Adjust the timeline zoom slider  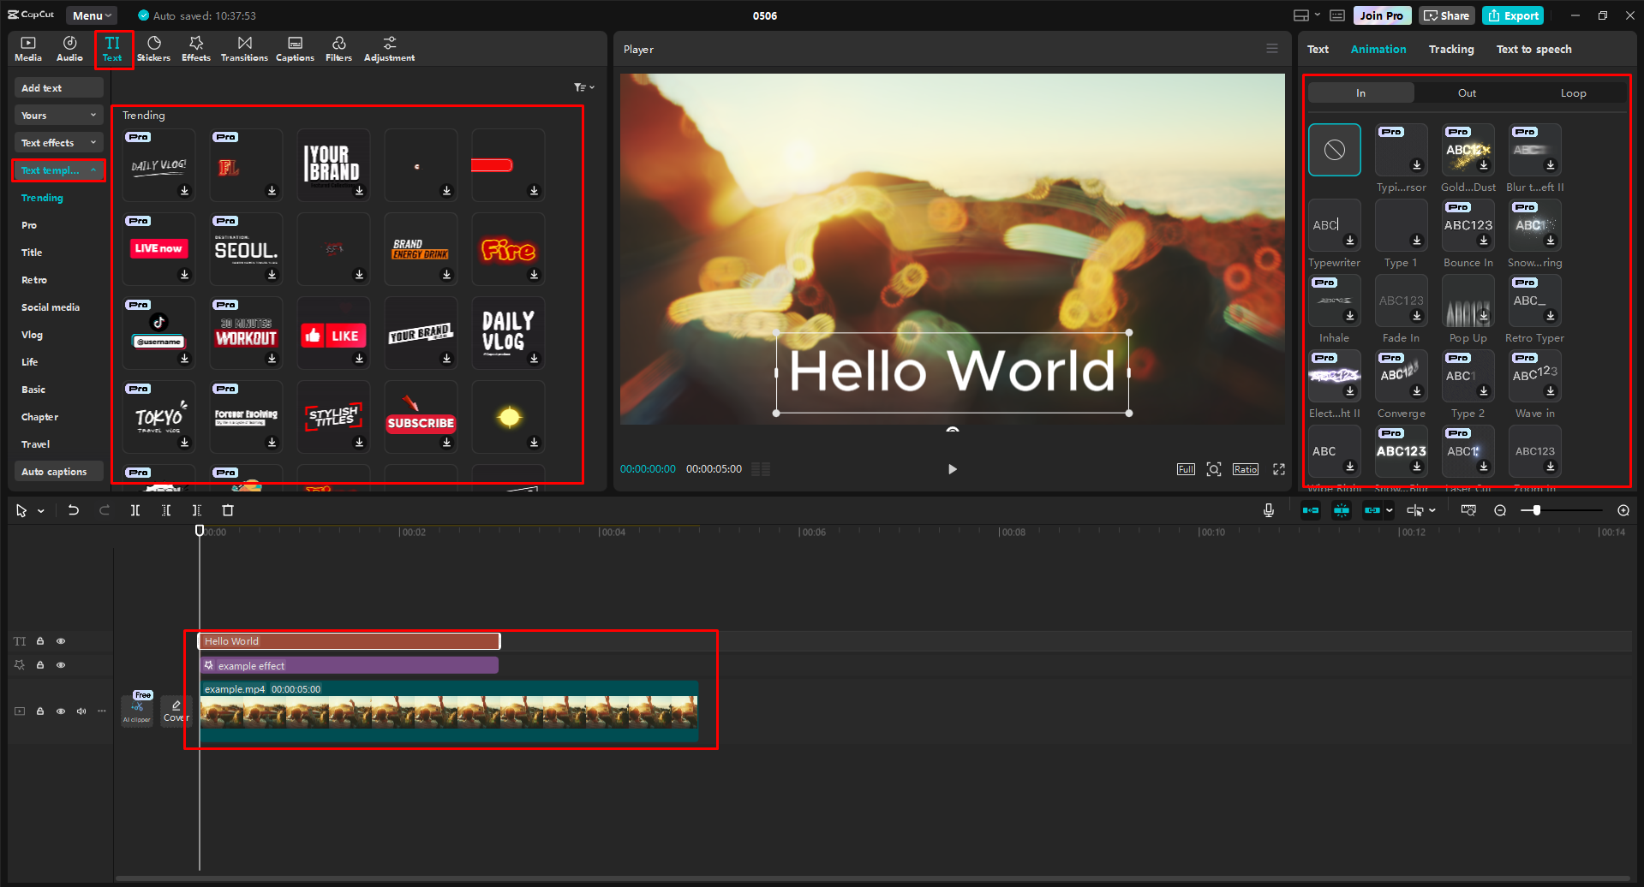[x=1537, y=510]
